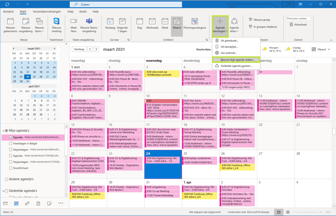This screenshot has height=216, width=336.
Task: Open the Bestand menu
Action: pyautogui.click(x=8, y=11)
